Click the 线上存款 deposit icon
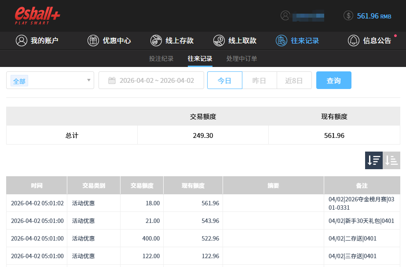Image resolution: width=406 pixels, height=267 pixels. (156, 41)
